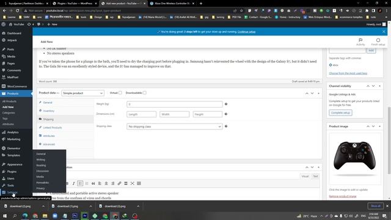This screenshot has height=220, width=391.
Task: Switch short description editor to Visual tab
Action: (x=305, y=176)
